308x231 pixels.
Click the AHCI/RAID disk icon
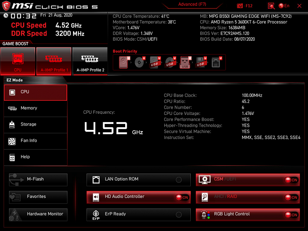pyautogui.click(x=205, y=197)
